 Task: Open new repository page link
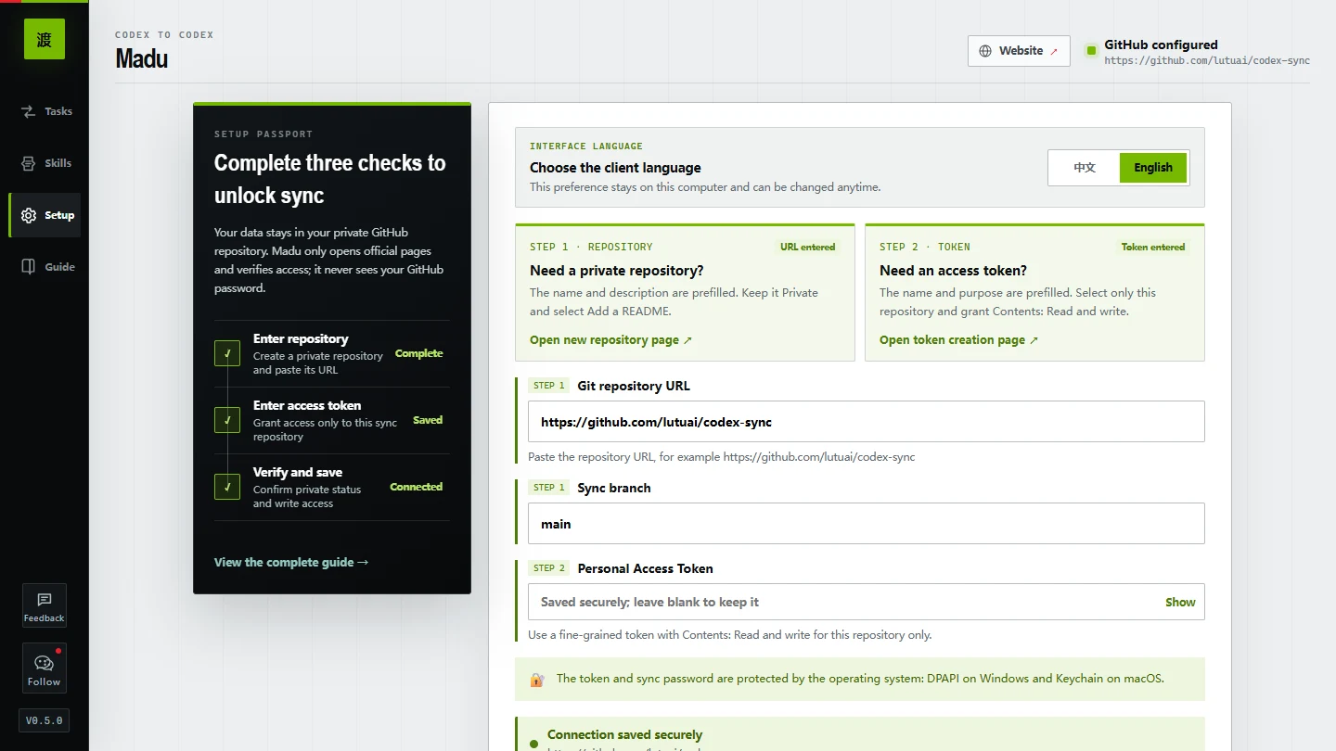[x=611, y=340]
